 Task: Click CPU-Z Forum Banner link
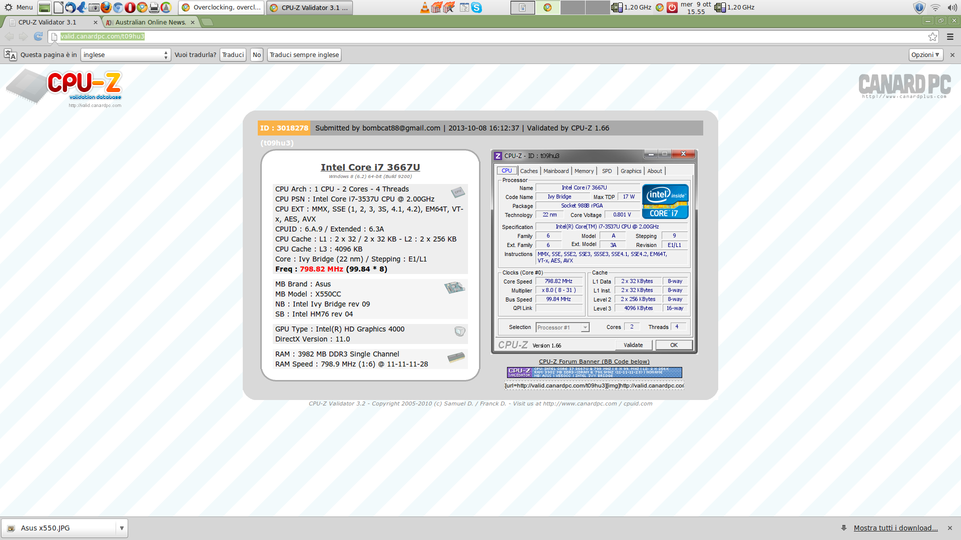point(594,361)
